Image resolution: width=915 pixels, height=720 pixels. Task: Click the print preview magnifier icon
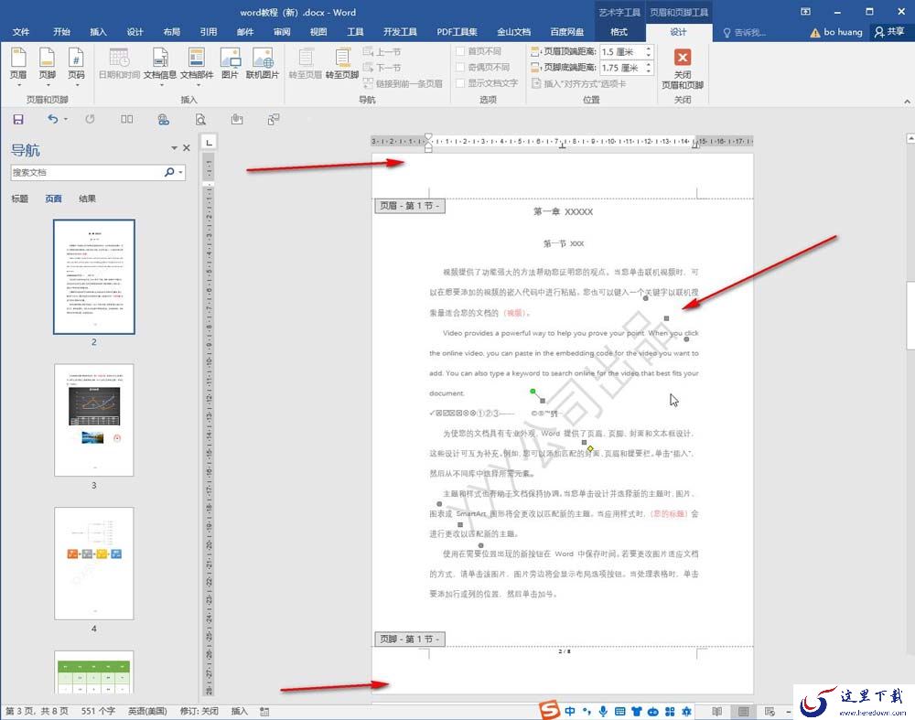pyautogui.click(x=200, y=120)
